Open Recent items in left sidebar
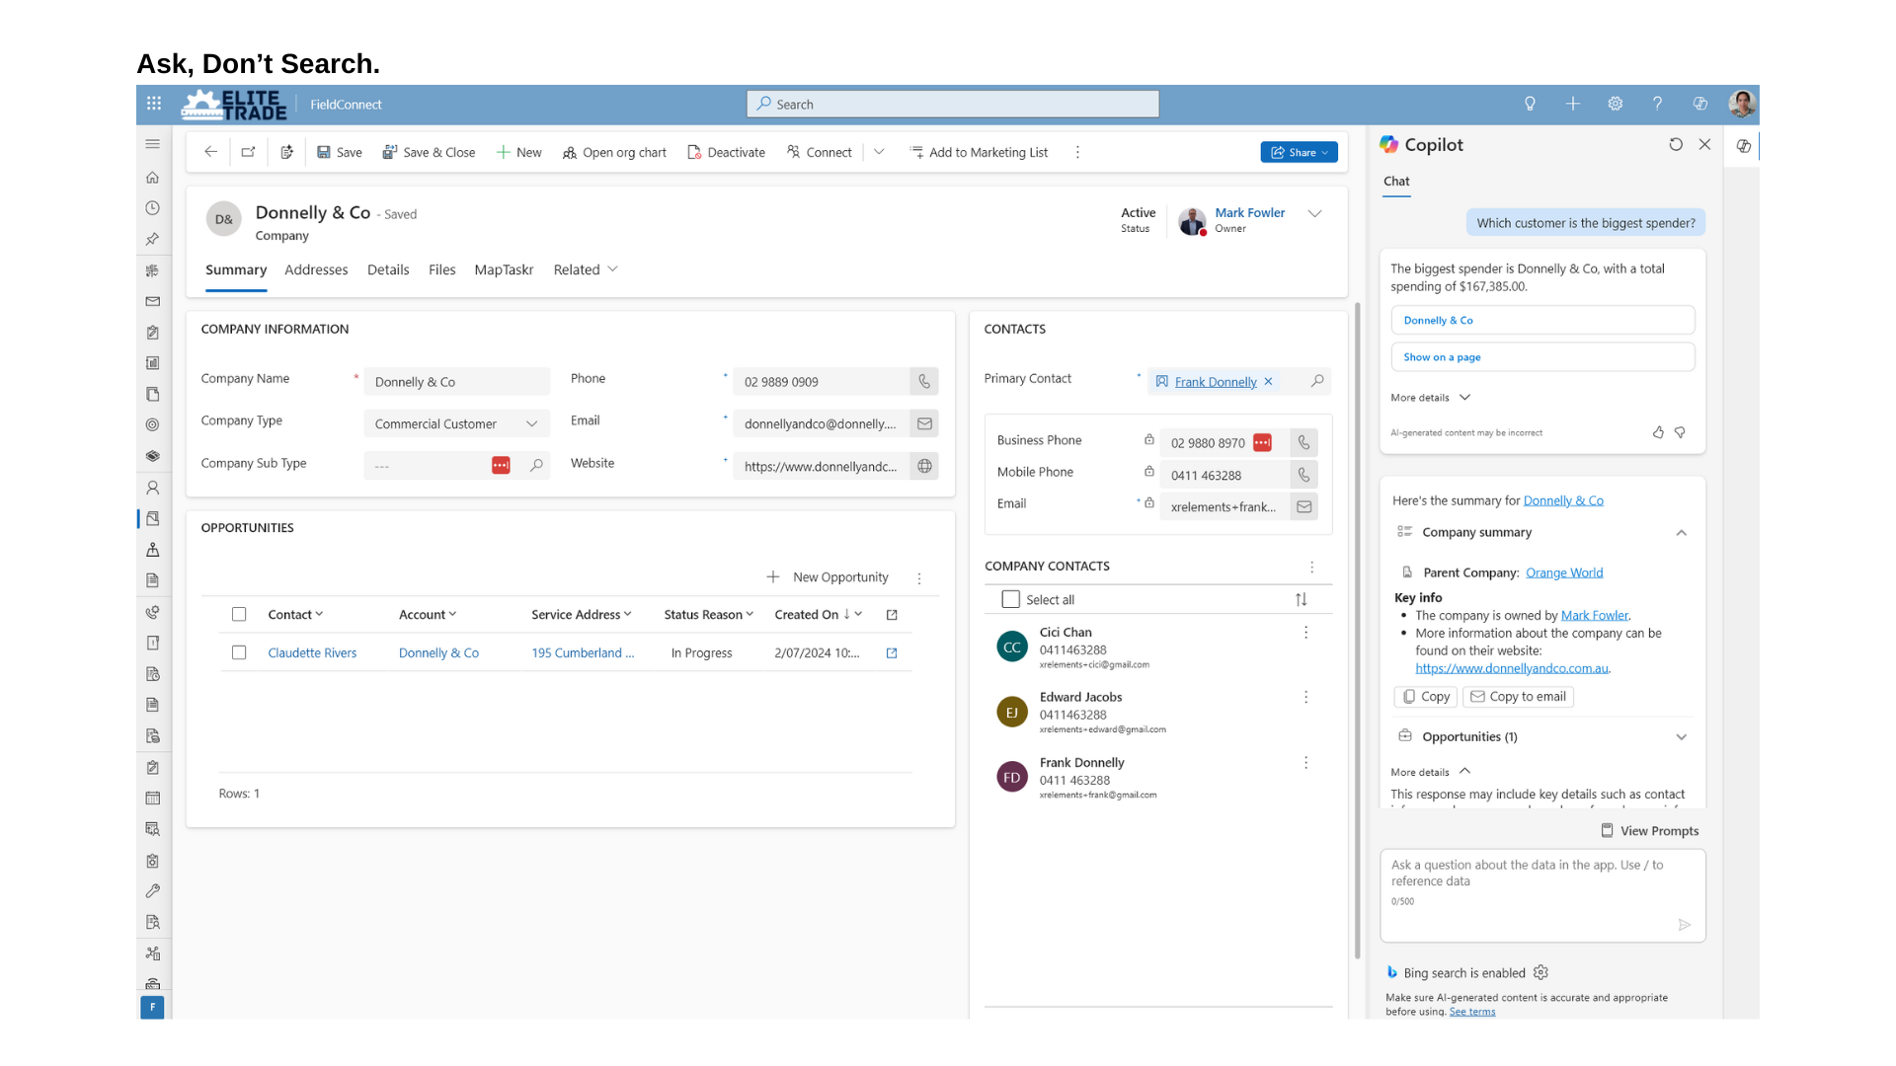Viewport: 1896px width, 1066px height. click(153, 208)
